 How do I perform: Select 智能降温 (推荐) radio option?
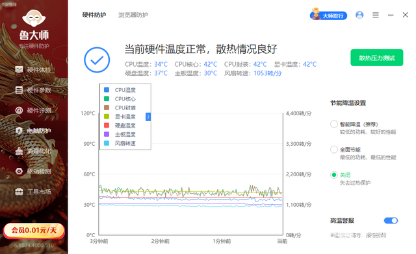pyautogui.click(x=333, y=124)
